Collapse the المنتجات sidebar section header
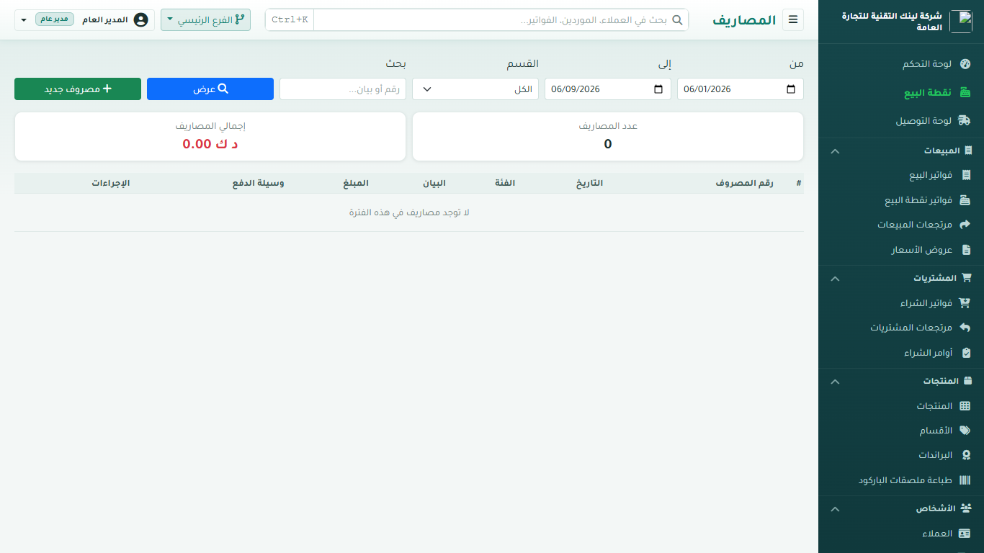 click(901, 381)
